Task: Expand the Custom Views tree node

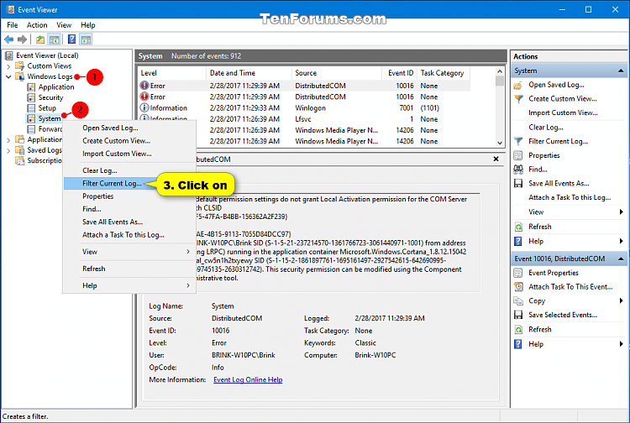Action: tap(8, 65)
